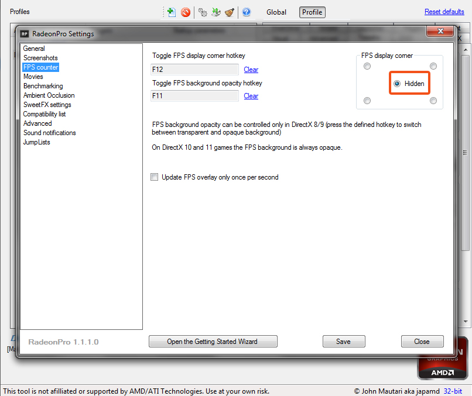Click the Profiles panel label
This screenshot has height=396, width=472.
(19, 12)
